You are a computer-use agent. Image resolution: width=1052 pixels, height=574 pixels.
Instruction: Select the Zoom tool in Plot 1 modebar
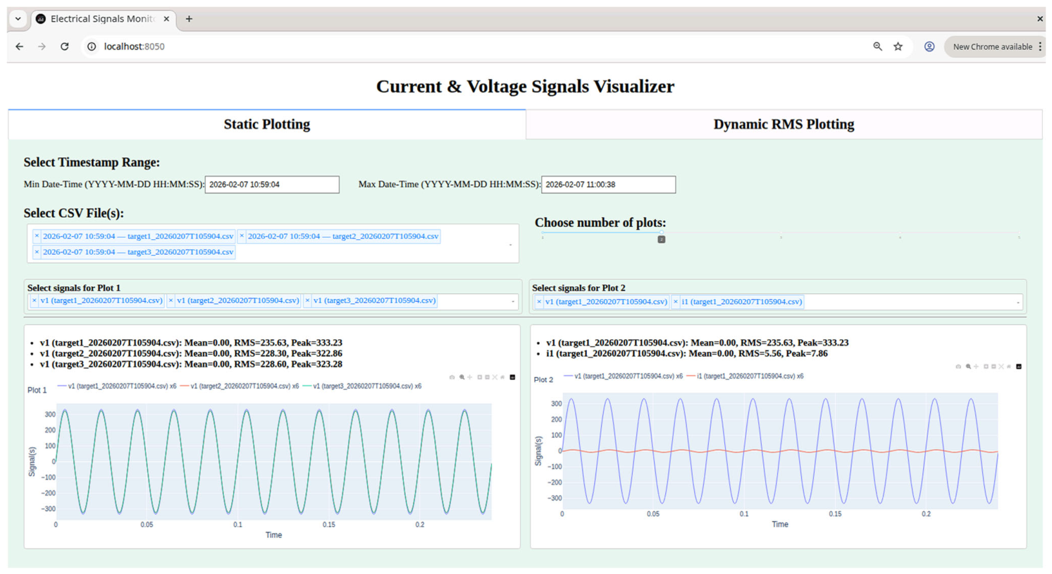462,377
